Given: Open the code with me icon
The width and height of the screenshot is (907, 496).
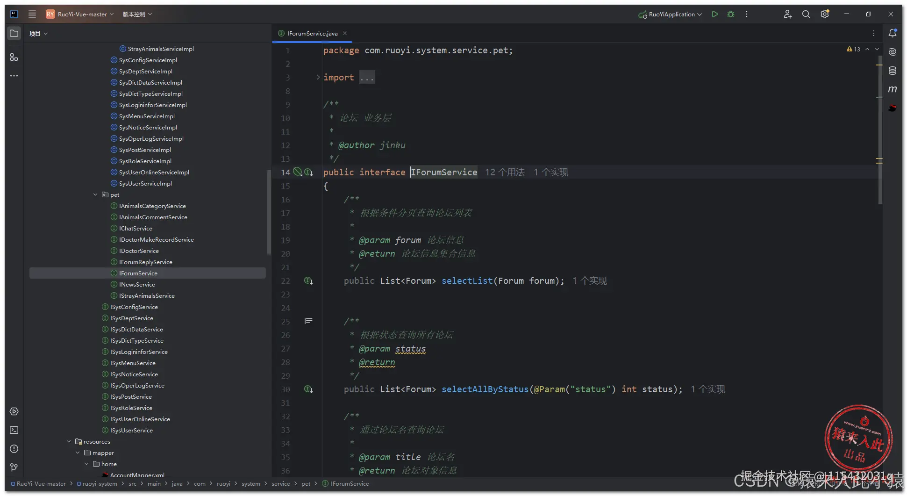Looking at the screenshot, I should (787, 14).
